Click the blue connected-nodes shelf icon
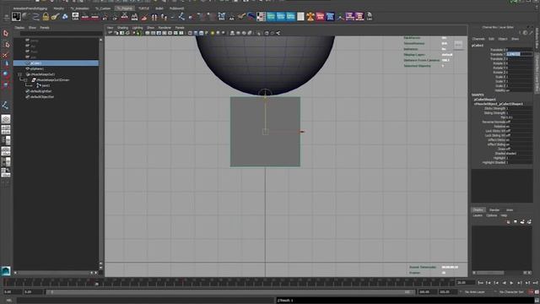The width and height of the screenshot is (540, 304). [x=181, y=16]
